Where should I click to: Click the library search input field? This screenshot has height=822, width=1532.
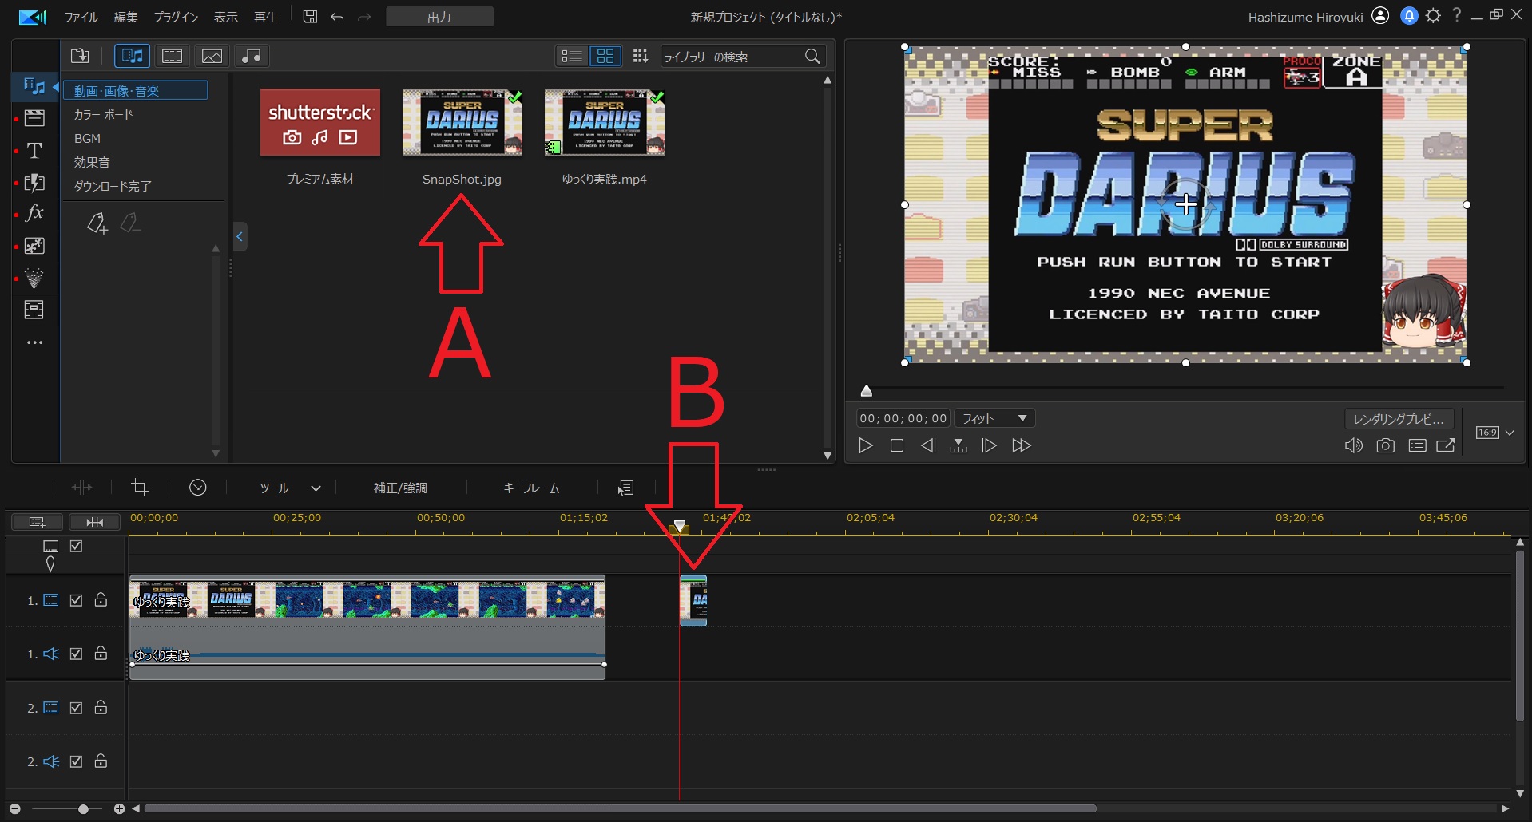tap(731, 57)
